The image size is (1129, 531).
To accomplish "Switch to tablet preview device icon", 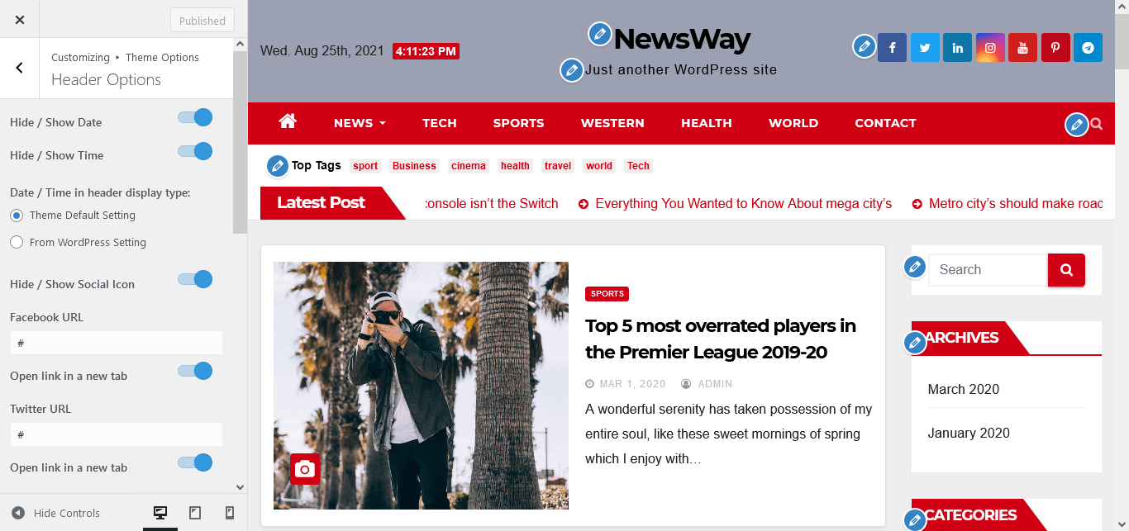I will coord(195,513).
